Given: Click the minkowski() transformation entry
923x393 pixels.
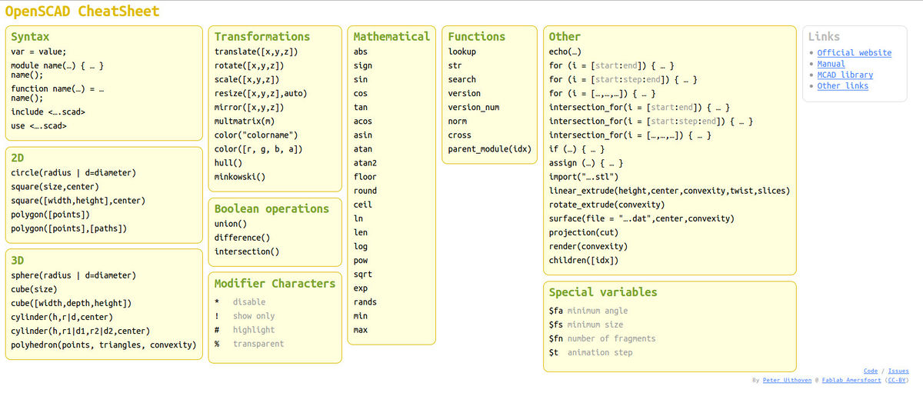Looking at the screenshot, I should [239, 177].
